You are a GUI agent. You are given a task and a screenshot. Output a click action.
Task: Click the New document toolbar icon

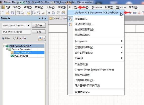click(x=3, y=13)
